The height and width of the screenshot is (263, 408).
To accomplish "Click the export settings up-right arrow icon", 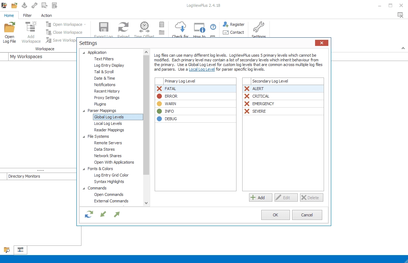I will (117, 214).
